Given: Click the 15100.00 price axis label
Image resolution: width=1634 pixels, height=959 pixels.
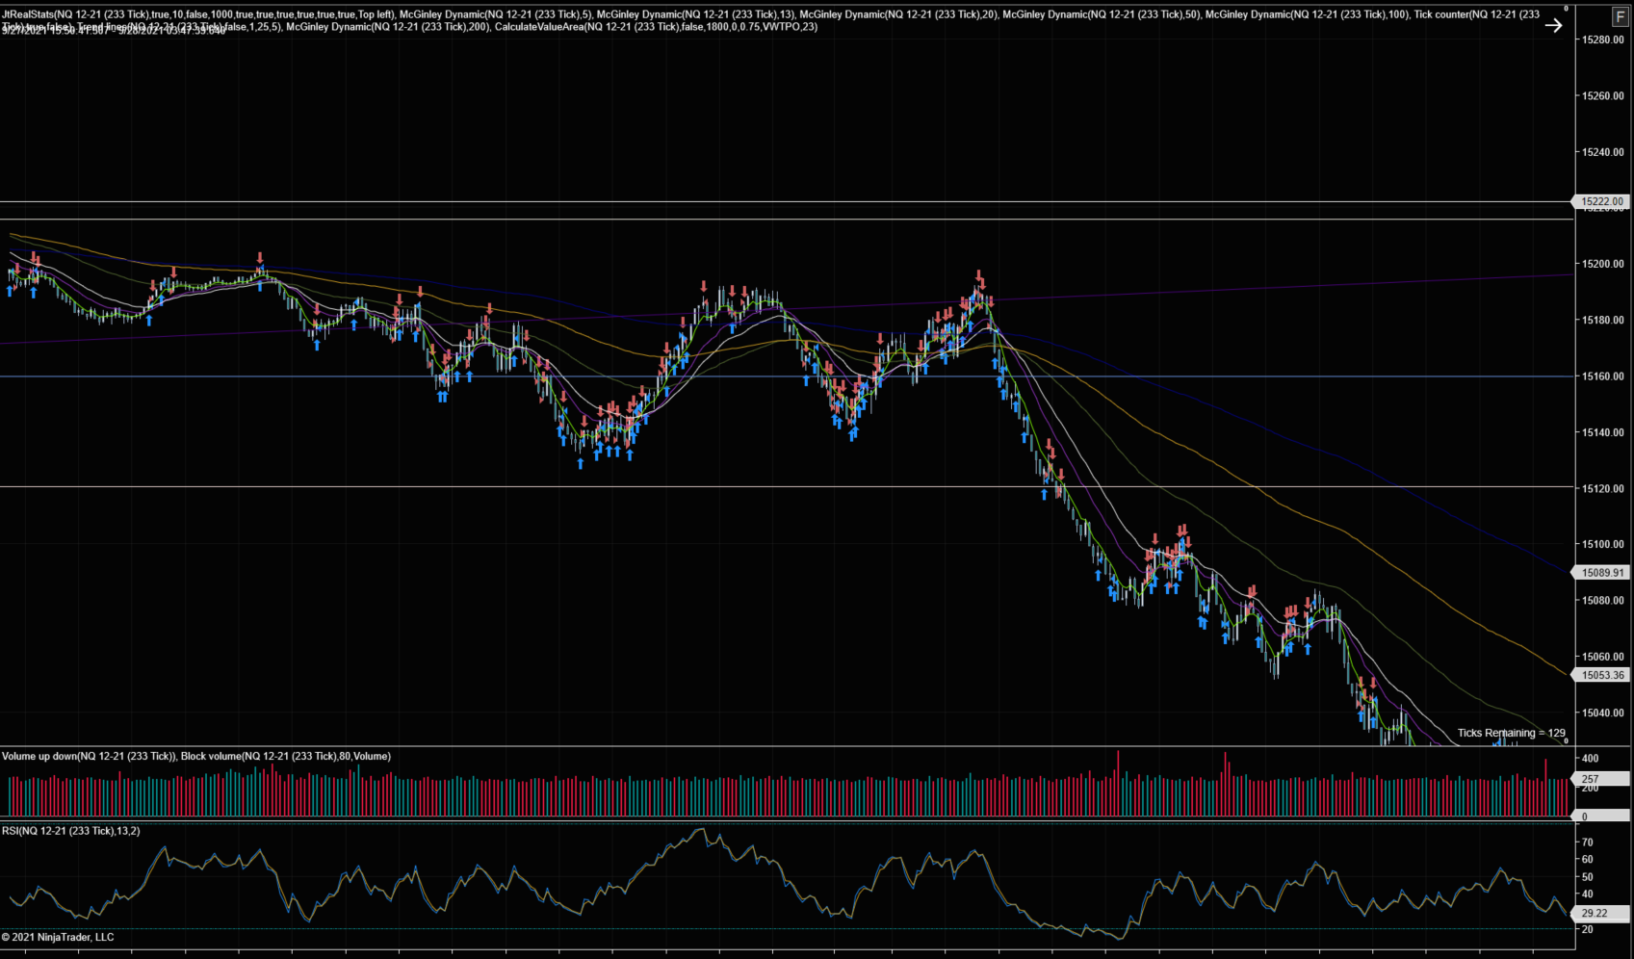Looking at the screenshot, I should 1603,545.
